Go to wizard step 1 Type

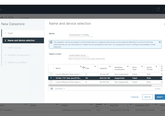(23, 33)
